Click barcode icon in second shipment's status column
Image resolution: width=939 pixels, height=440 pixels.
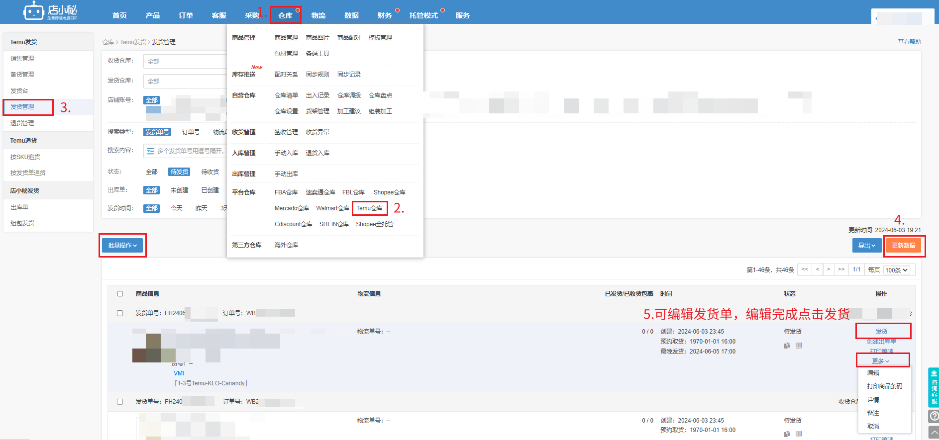tap(799, 434)
